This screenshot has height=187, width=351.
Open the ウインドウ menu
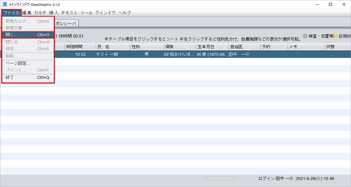[x=105, y=13]
